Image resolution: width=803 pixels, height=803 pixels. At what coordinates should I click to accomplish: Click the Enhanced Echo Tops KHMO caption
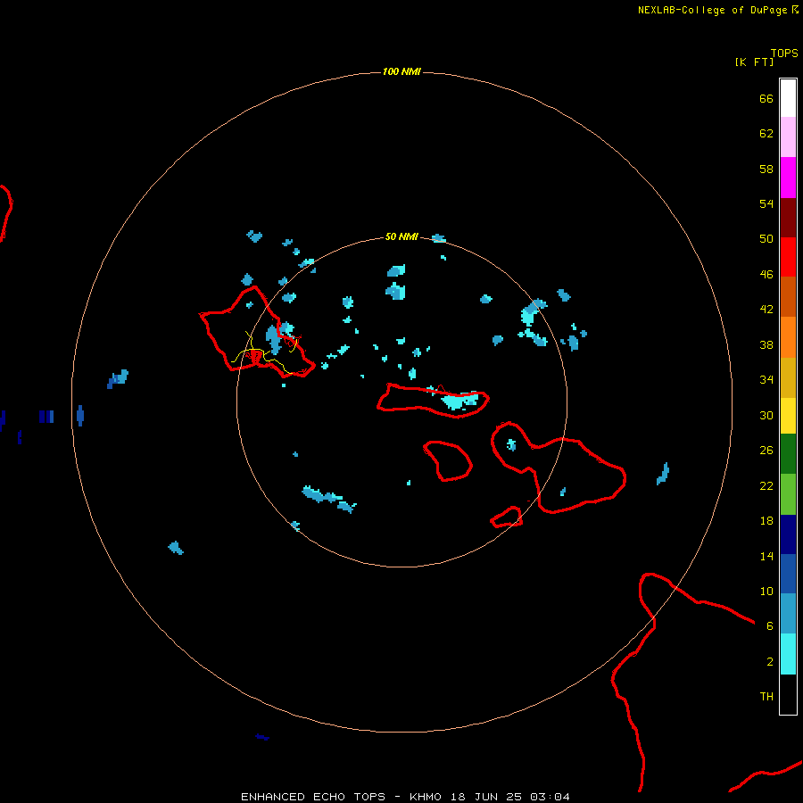tap(405, 797)
